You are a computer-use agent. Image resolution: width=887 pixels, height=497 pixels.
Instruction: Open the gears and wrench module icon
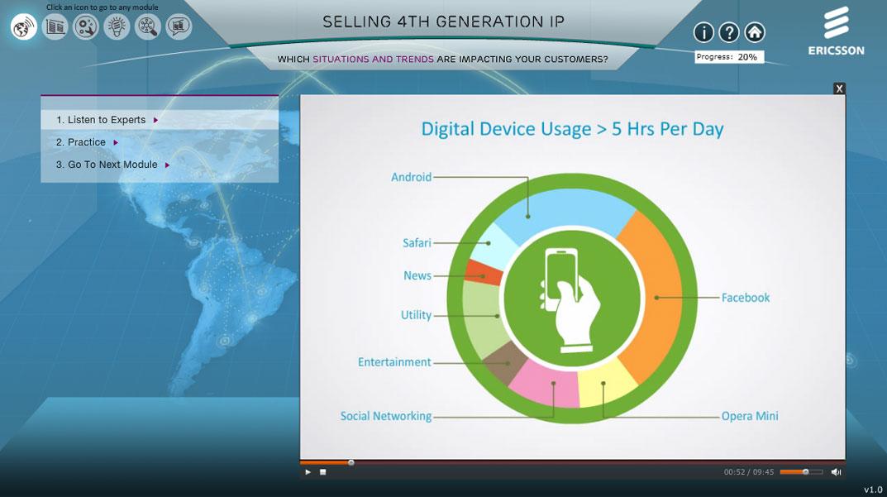pos(86,26)
